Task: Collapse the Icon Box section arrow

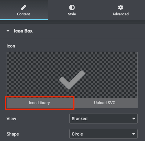Action: (8, 31)
